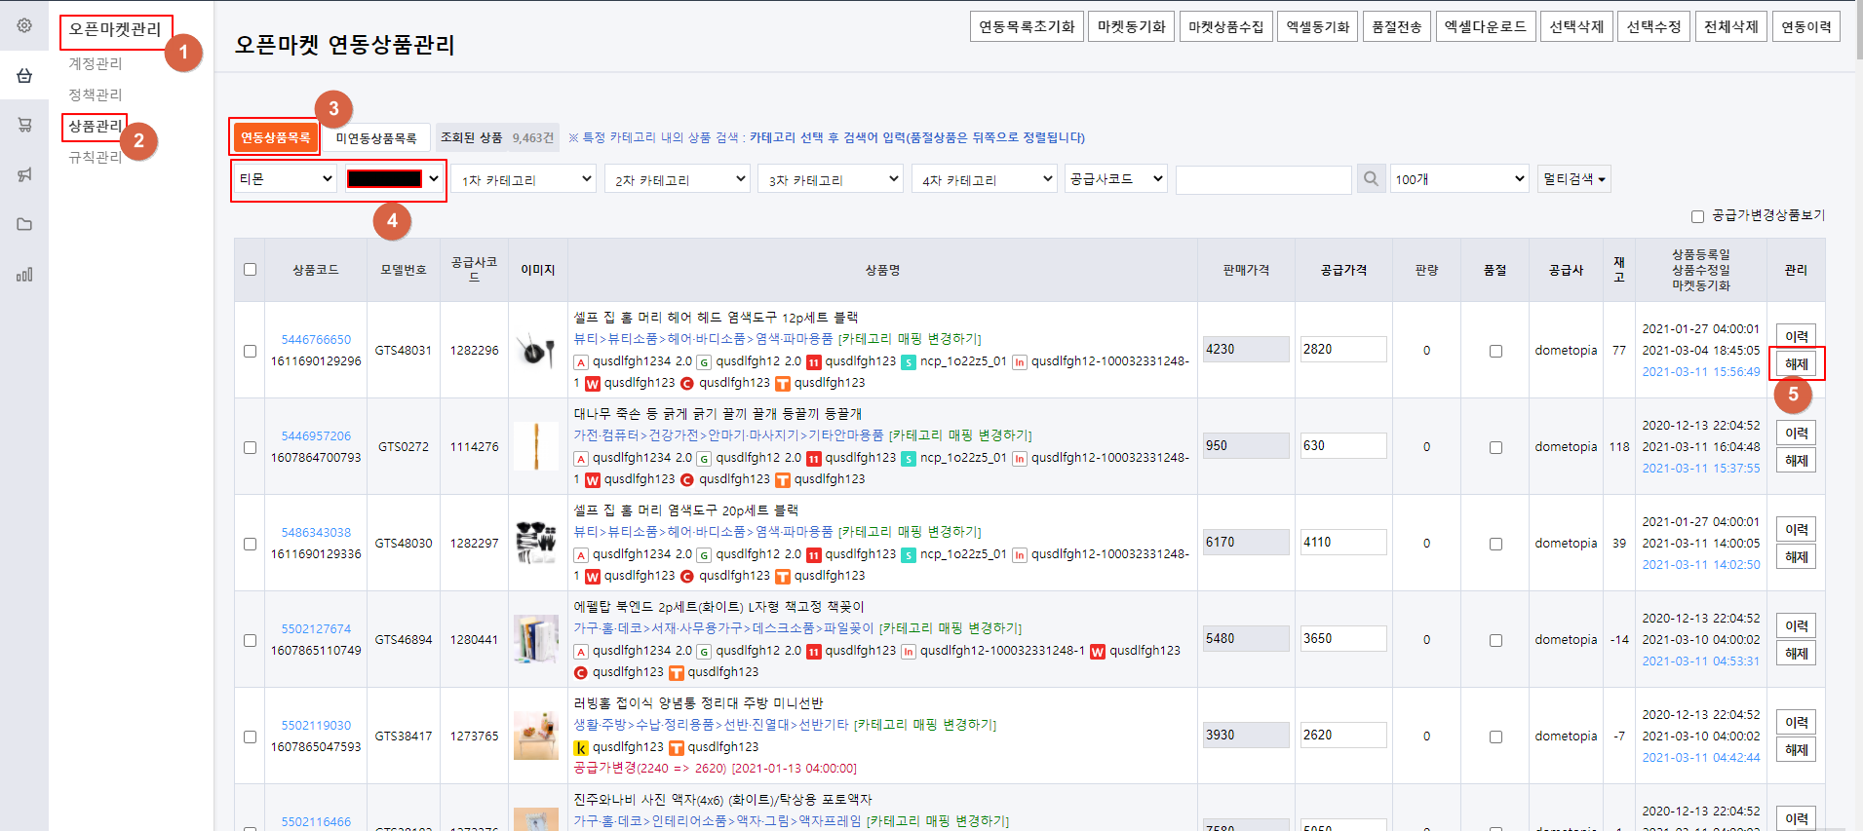
Task: Open the 상품관리 menu item
Action: pos(96,126)
